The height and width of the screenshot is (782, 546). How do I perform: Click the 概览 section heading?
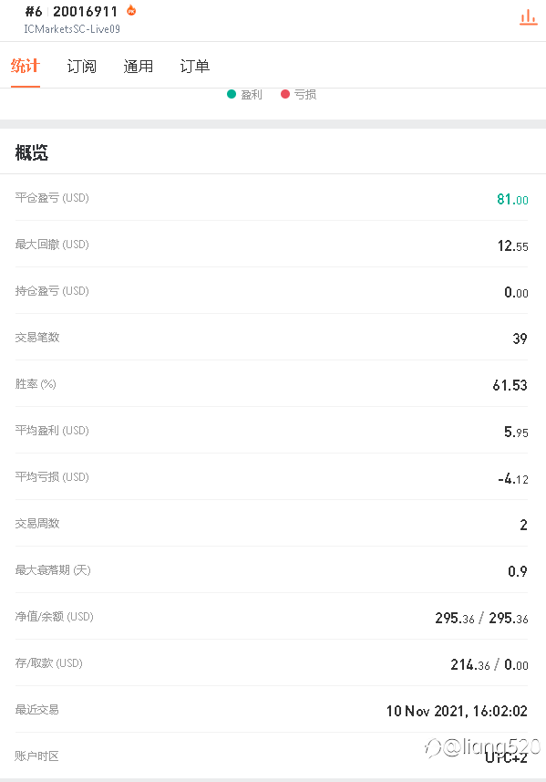click(x=31, y=152)
